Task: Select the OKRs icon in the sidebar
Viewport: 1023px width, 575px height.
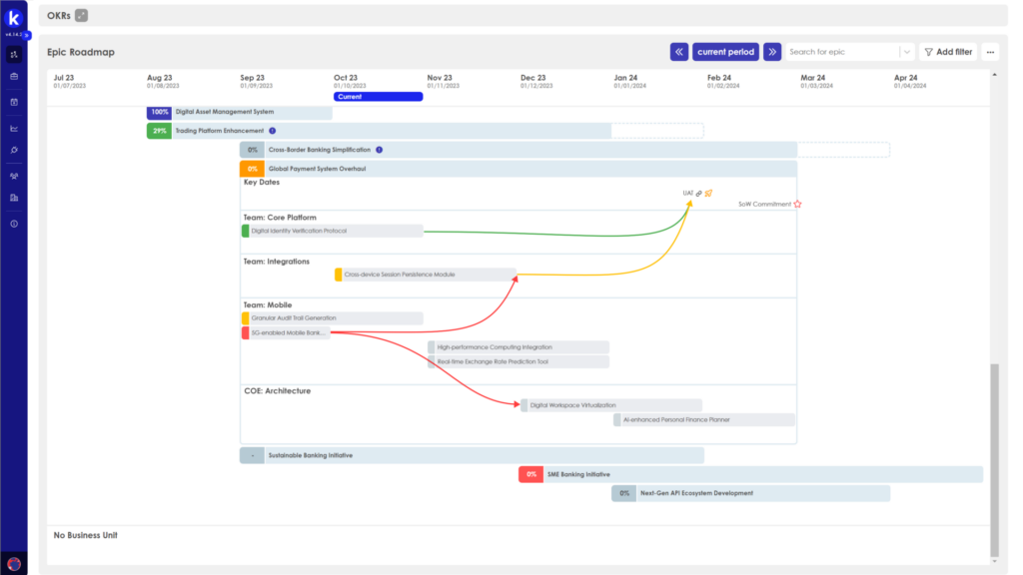Action: pyautogui.click(x=13, y=55)
